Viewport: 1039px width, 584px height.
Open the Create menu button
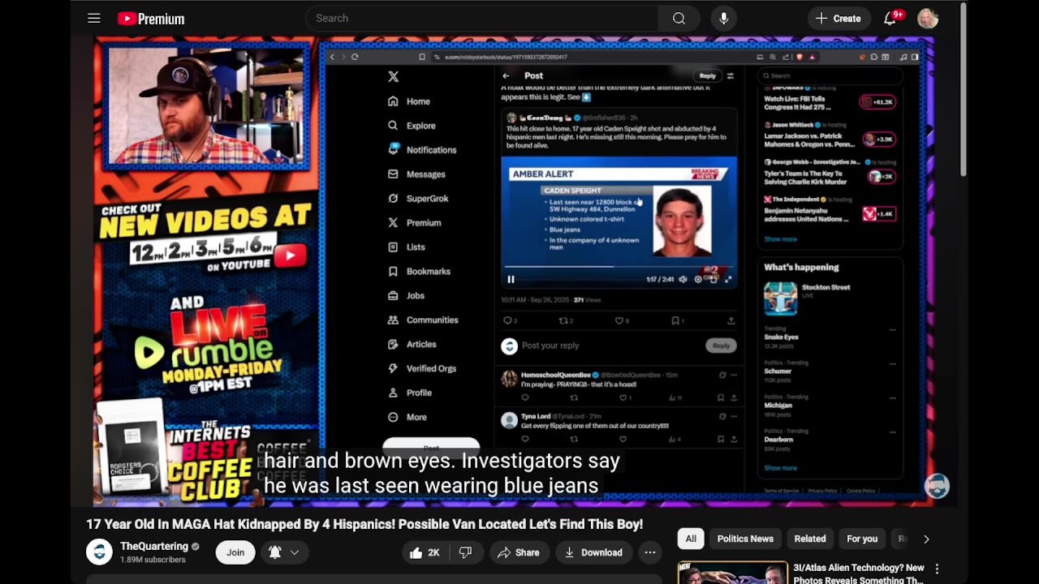coord(839,18)
